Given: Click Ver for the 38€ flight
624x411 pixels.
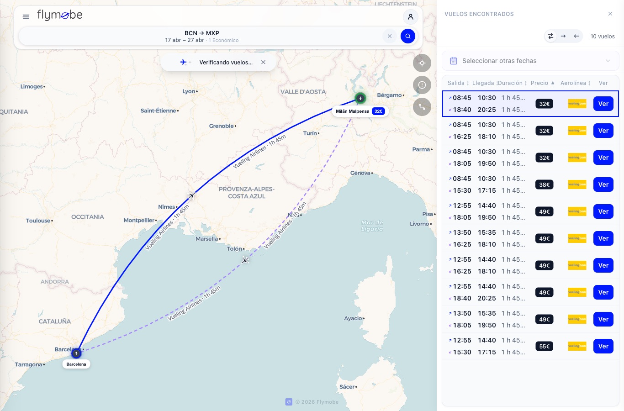Looking at the screenshot, I should coord(603,184).
